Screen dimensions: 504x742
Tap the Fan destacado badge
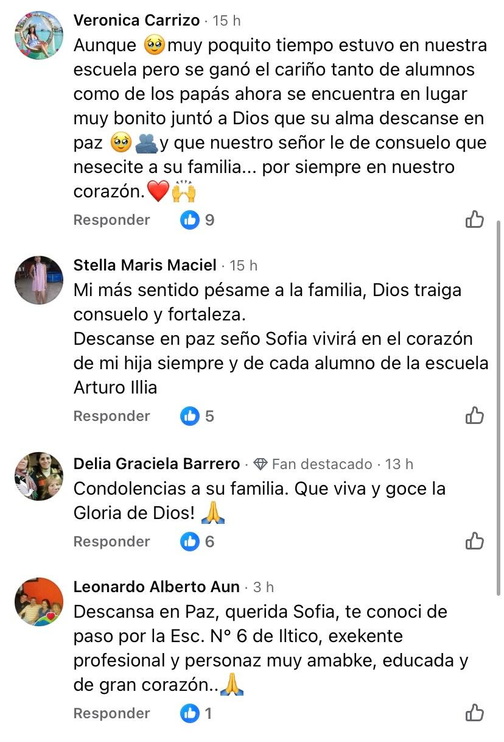tap(312, 464)
